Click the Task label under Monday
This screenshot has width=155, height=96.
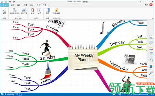(x=141, y=23)
